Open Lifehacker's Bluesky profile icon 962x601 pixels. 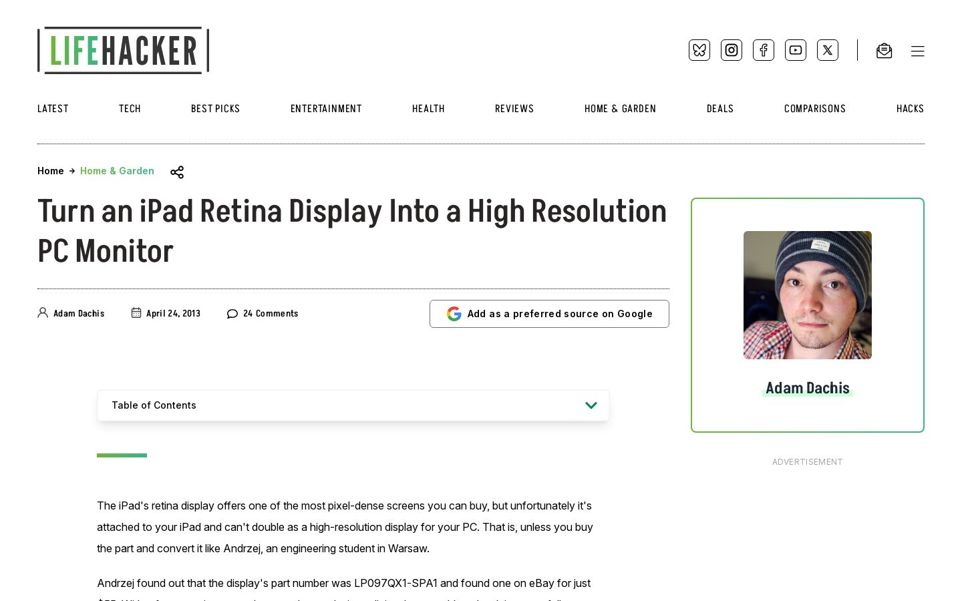(x=699, y=50)
